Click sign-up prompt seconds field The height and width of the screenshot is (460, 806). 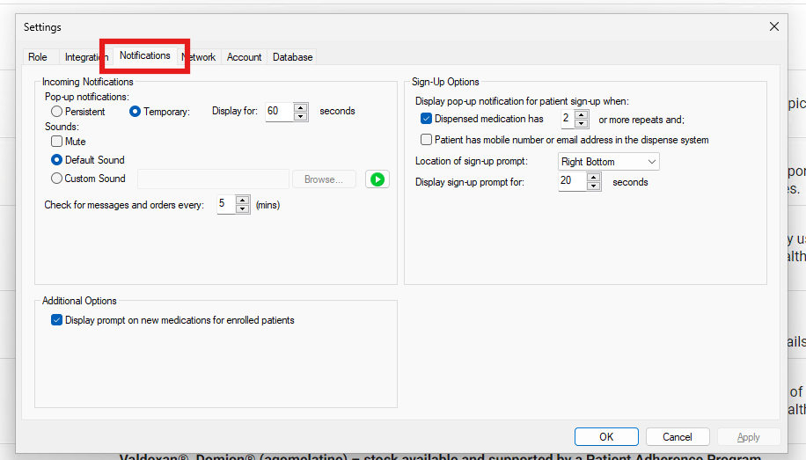click(x=573, y=181)
